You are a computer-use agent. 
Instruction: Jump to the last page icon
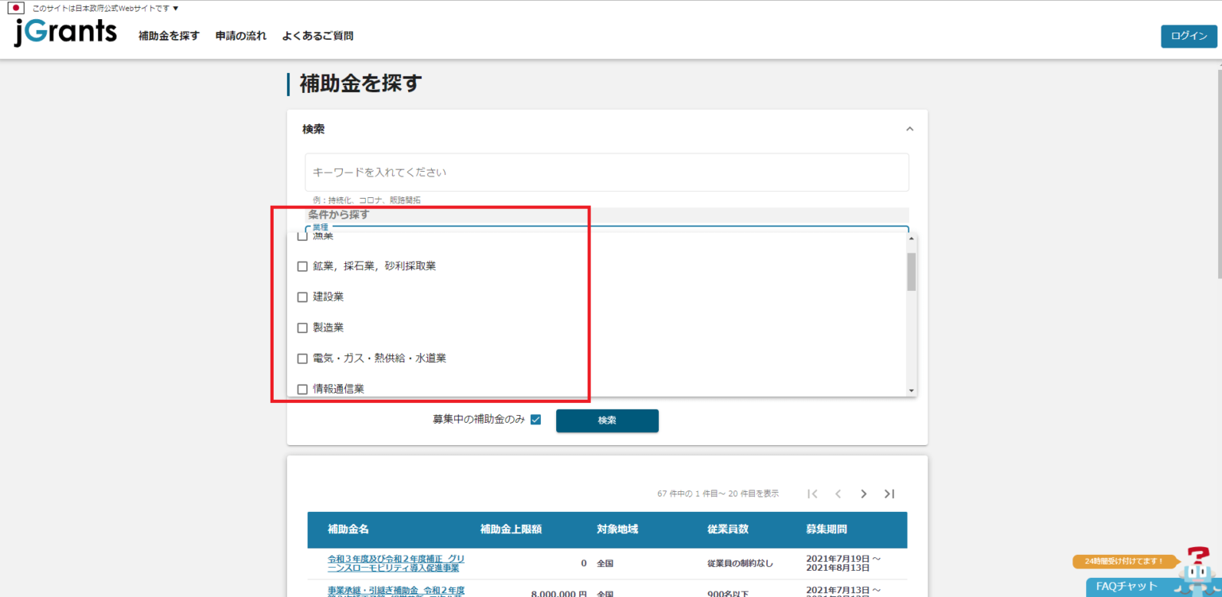pos(889,494)
